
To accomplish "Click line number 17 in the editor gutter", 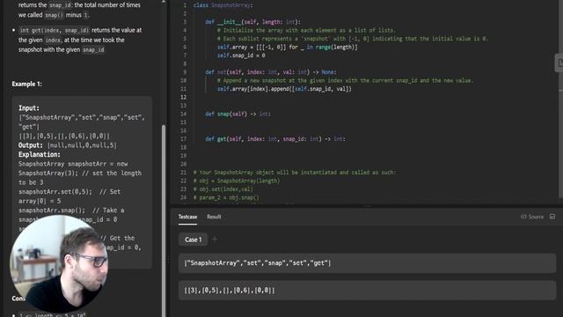I will [x=184, y=139].
